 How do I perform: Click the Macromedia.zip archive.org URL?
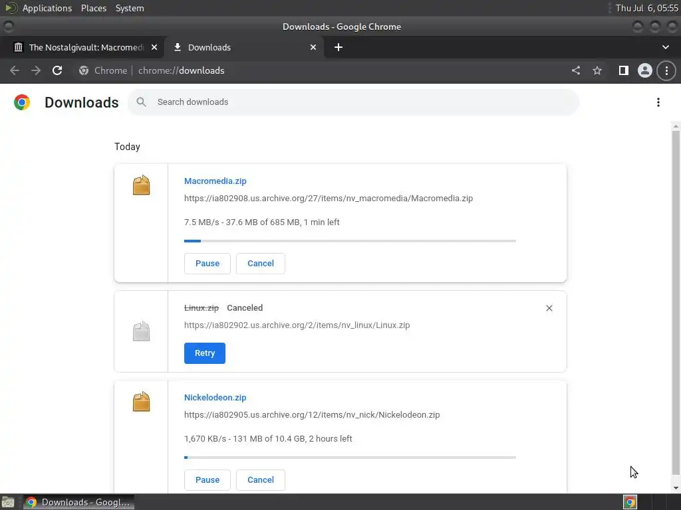pos(329,198)
